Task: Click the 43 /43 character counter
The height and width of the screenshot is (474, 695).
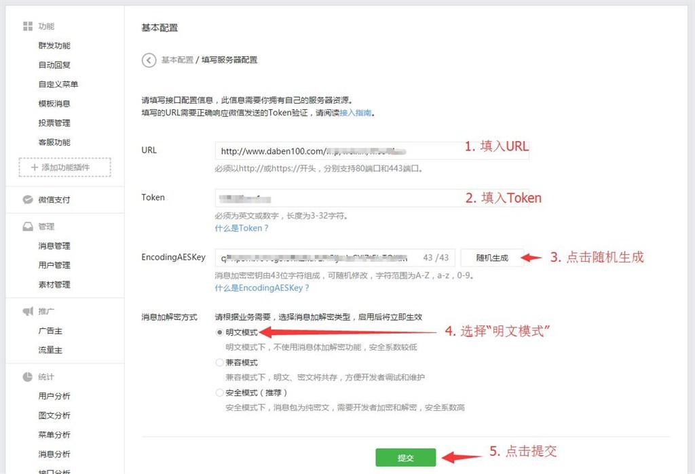Action: tap(436, 258)
